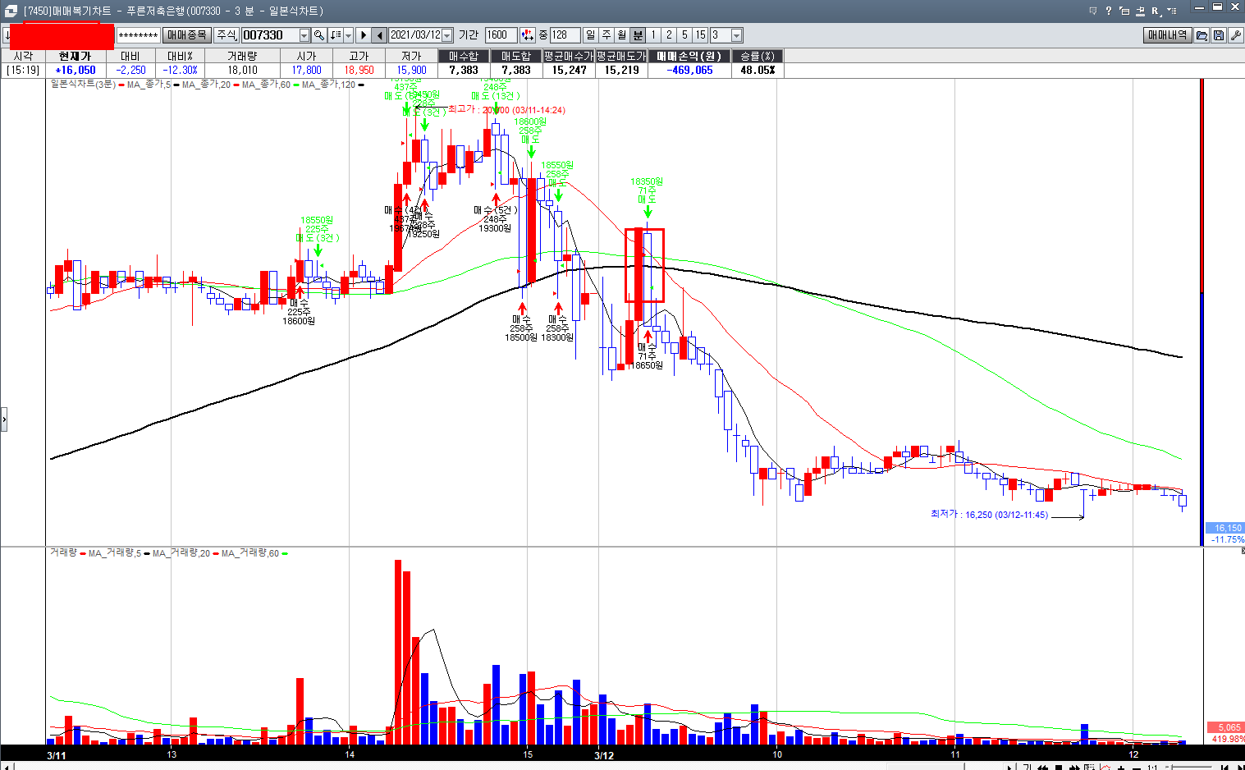Image resolution: width=1245 pixels, height=770 pixels.
Task: Click the down arrow button at toolbar start
Action: pyautogui.click(x=7, y=35)
